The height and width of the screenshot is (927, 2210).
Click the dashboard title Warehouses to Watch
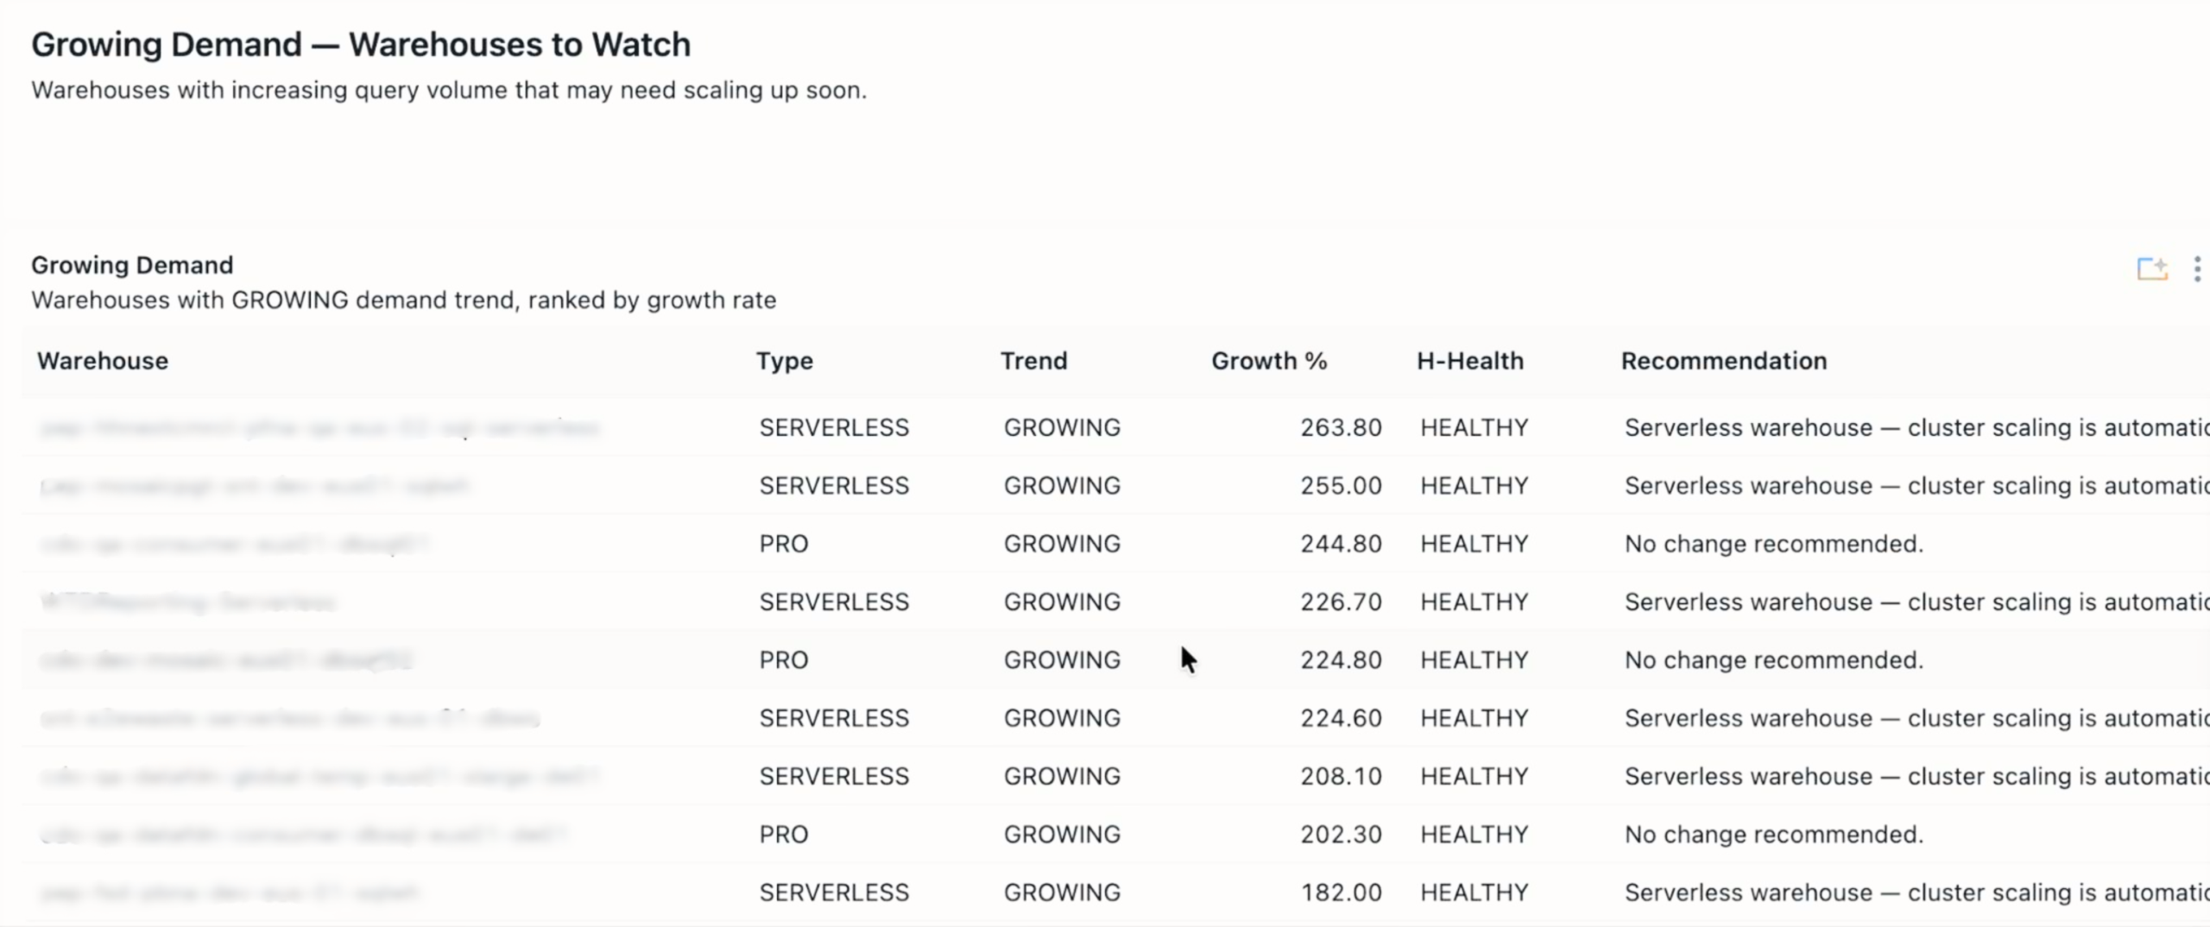361,43
